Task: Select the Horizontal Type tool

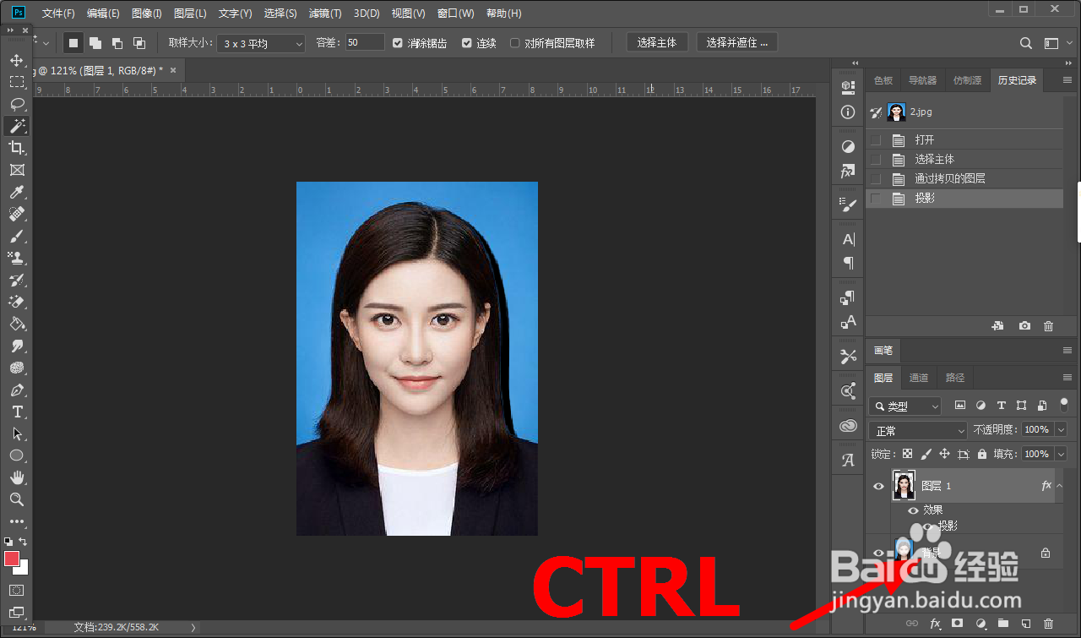Action: point(16,412)
